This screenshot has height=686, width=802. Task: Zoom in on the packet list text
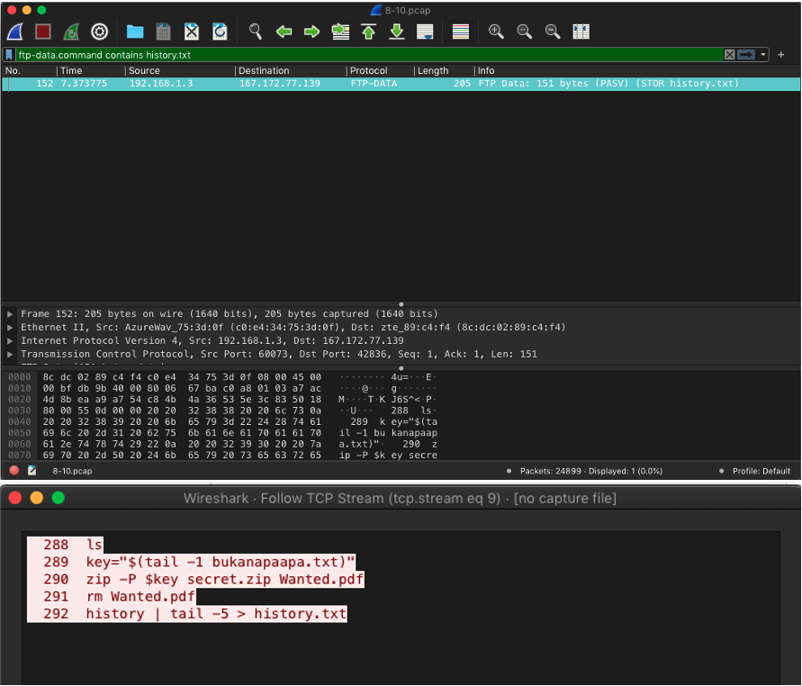coord(496,32)
